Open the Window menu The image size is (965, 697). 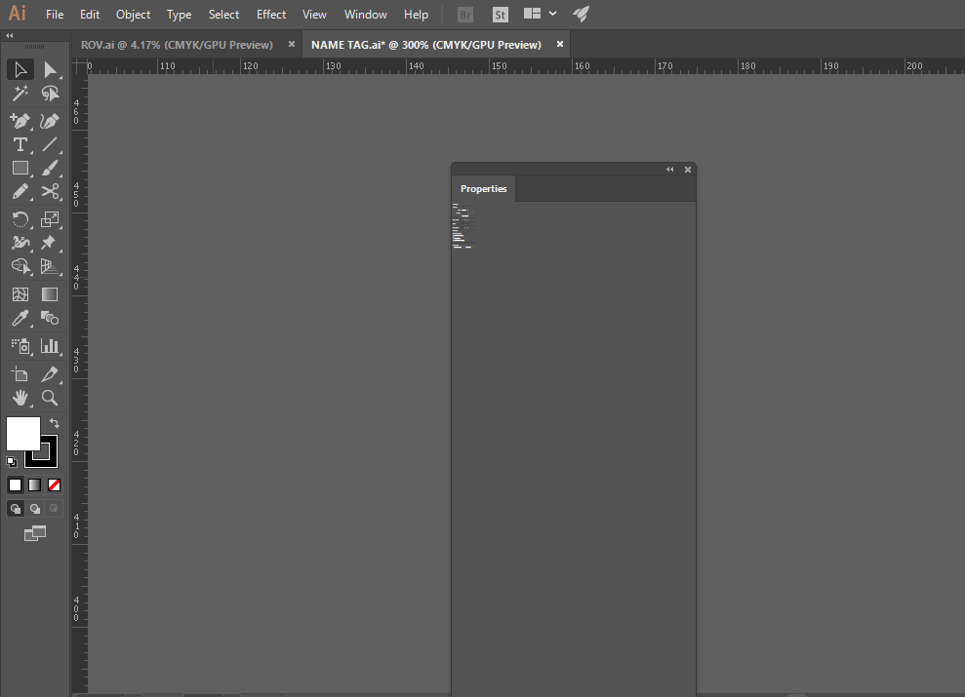pos(365,14)
